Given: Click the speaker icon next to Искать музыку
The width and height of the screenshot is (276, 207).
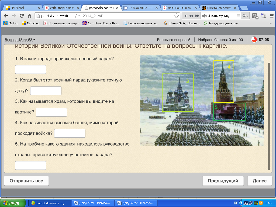Looking at the screenshot, I should [204, 16].
